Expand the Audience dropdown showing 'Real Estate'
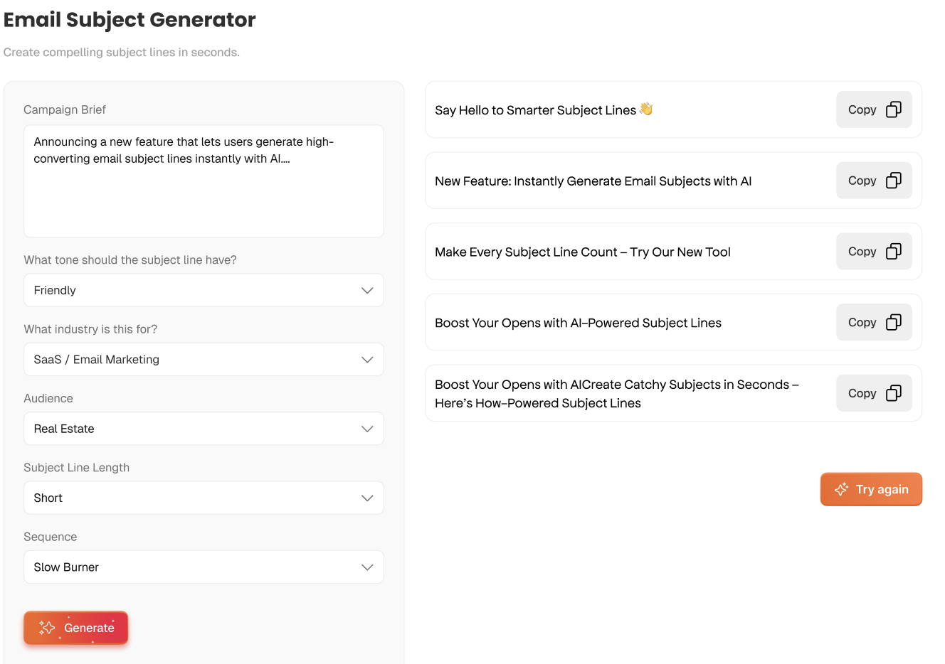The height and width of the screenshot is (664, 945). tap(204, 429)
